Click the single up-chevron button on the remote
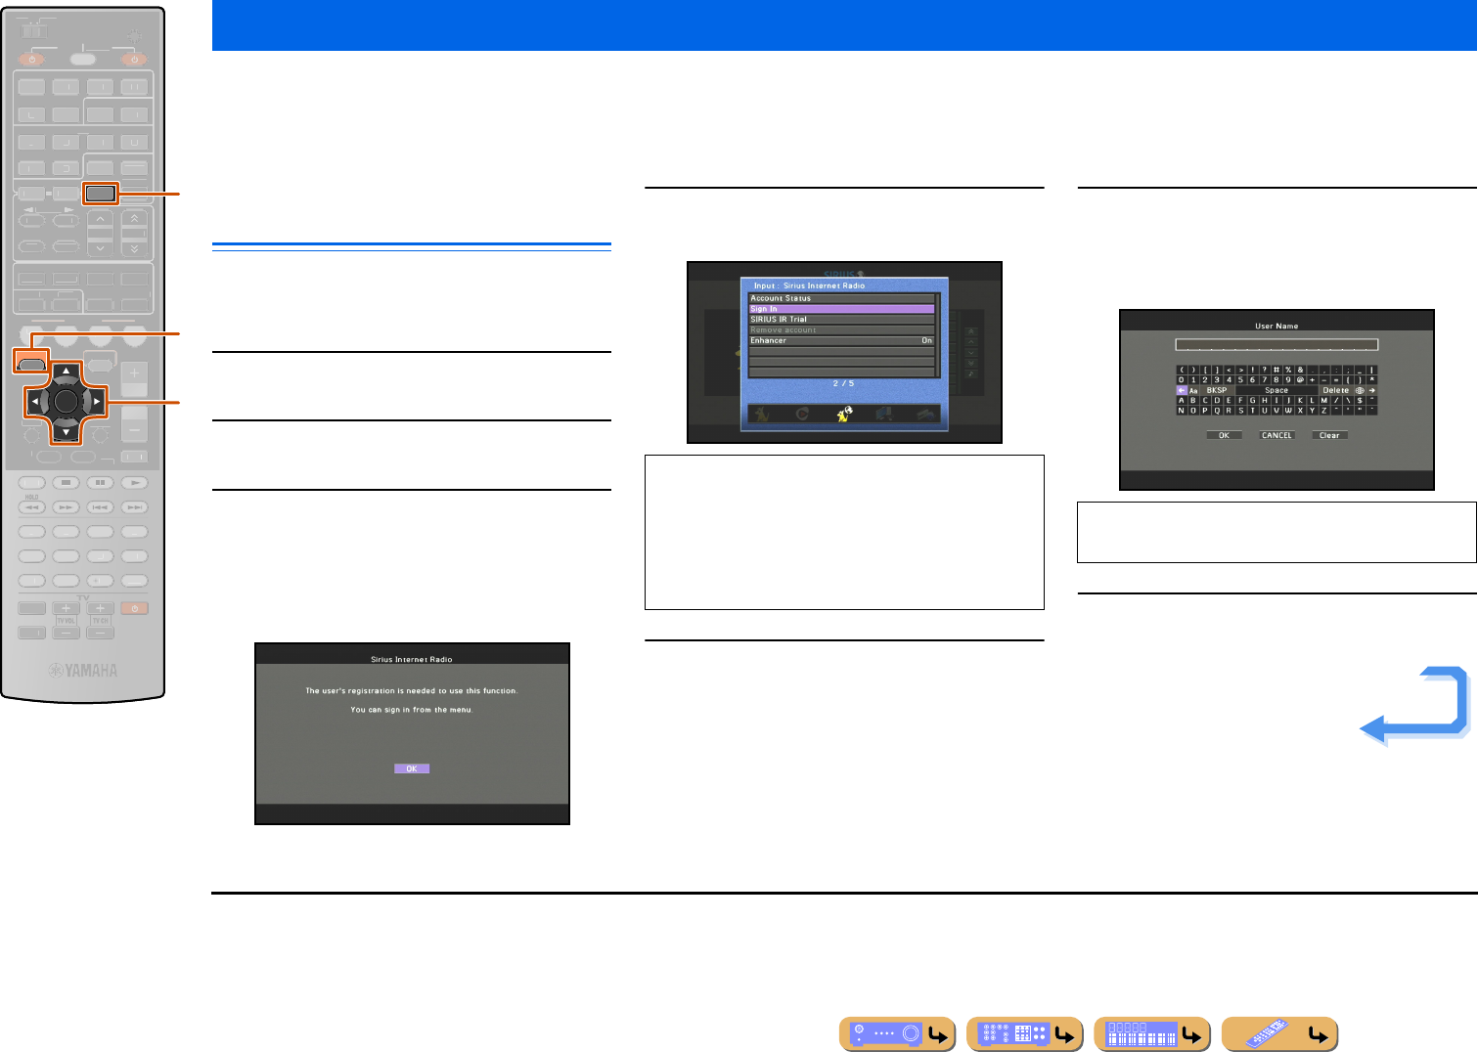This screenshot has height=1052, width=1478. 100,218
